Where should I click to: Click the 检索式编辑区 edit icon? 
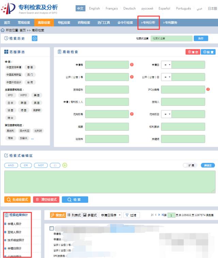pyautogui.click(x=6, y=155)
